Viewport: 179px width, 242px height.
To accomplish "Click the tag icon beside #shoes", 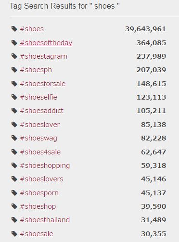I will pyautogui.click(x=14, y=29).
